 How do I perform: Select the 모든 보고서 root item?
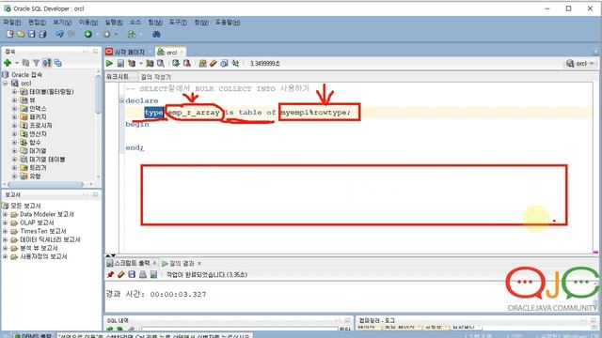point(25,206)
